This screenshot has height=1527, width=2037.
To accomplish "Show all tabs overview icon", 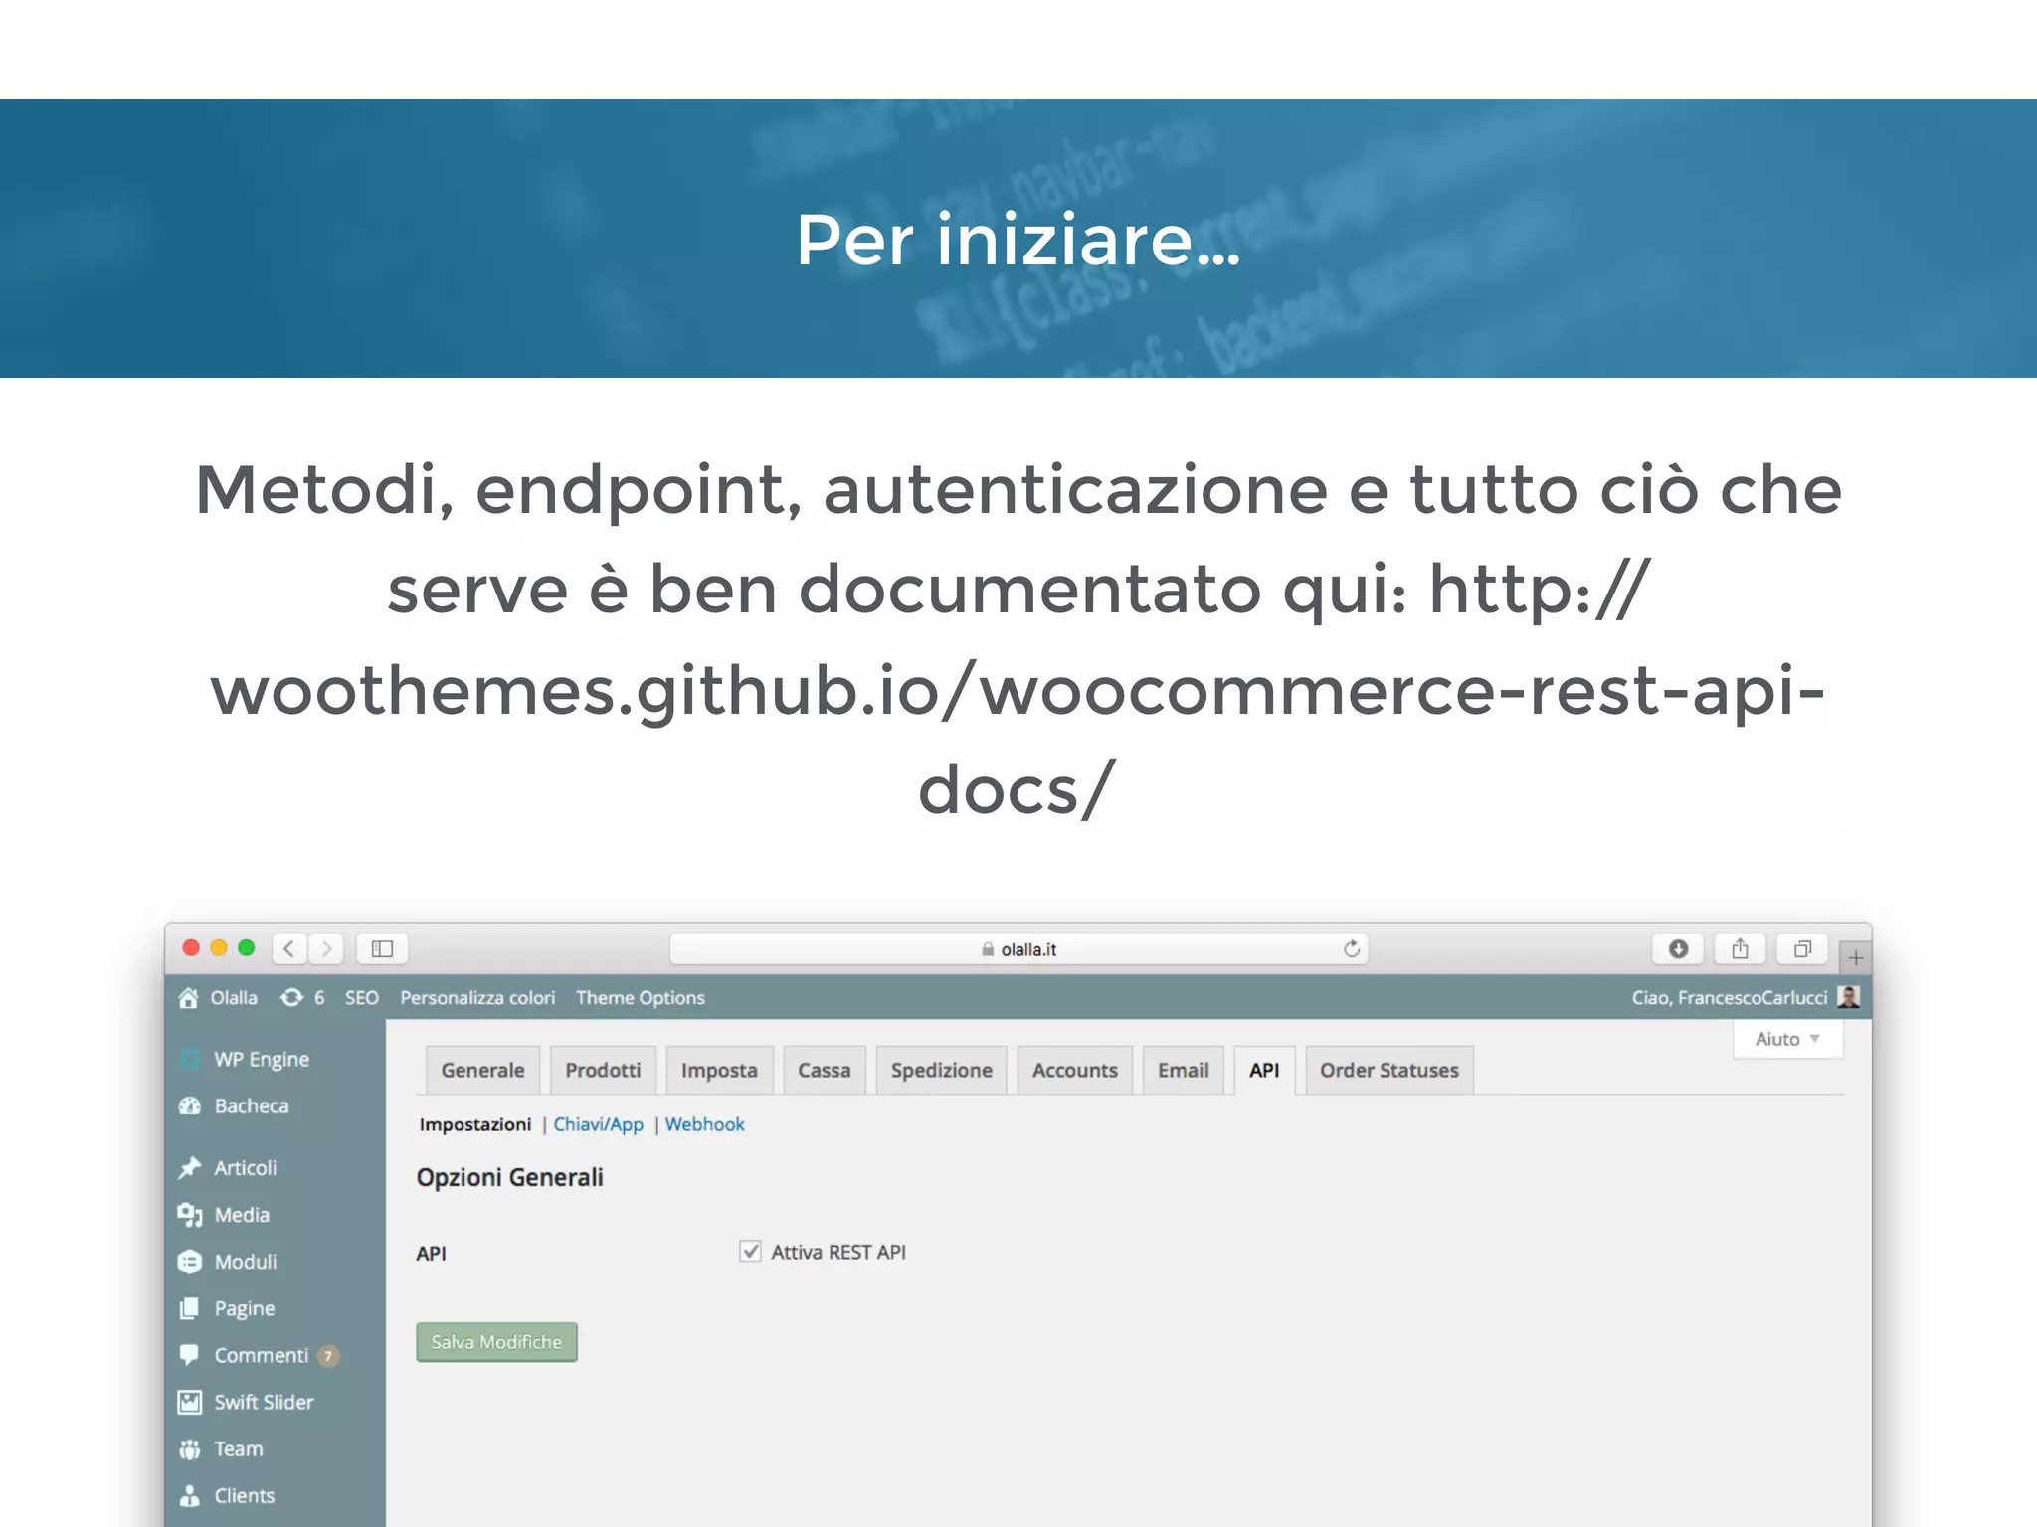I will click(x=1802, y=949).
